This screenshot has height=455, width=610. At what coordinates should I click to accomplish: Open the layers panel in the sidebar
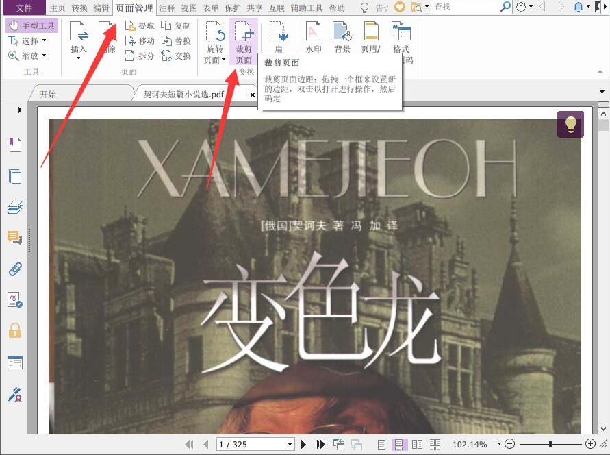[15, 207]
